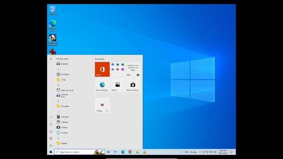Open the Mail tile
The image size is (283, 159).
(133, 69)
